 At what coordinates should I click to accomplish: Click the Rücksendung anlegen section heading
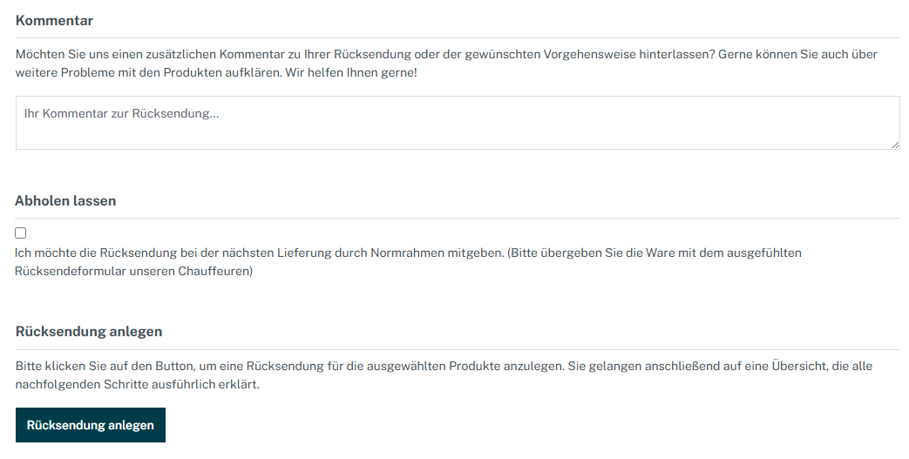point(89,331)
